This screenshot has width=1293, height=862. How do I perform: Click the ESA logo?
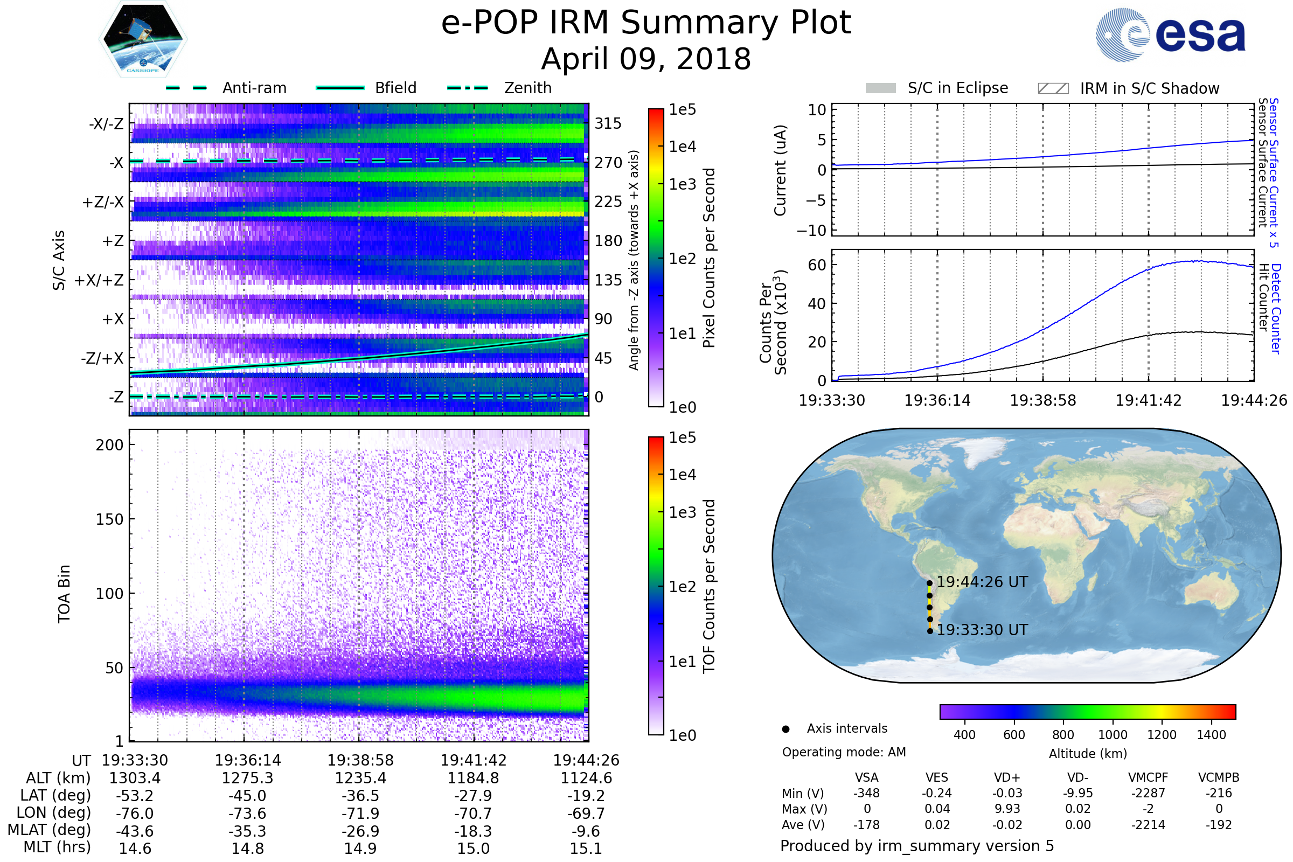pos(1170,35)
